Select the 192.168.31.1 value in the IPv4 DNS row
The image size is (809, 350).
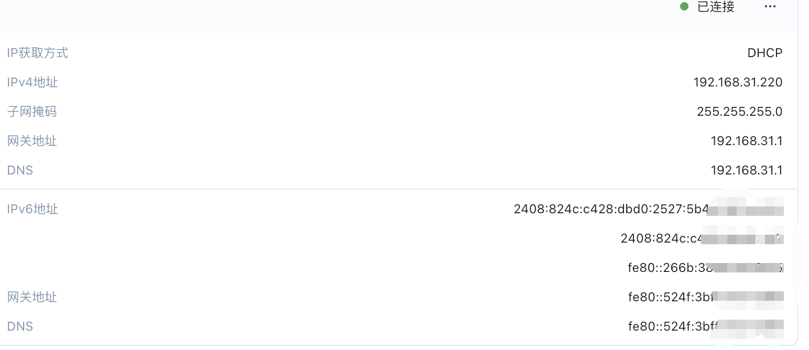746,170
